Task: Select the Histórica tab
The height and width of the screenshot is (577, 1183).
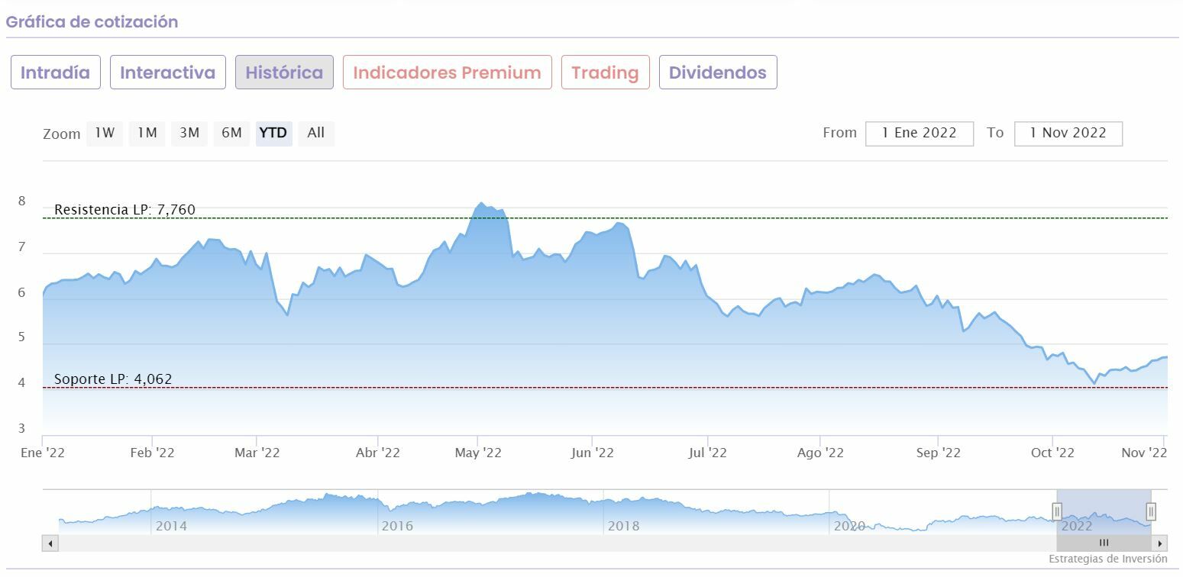Action: [x=284, y=73]
